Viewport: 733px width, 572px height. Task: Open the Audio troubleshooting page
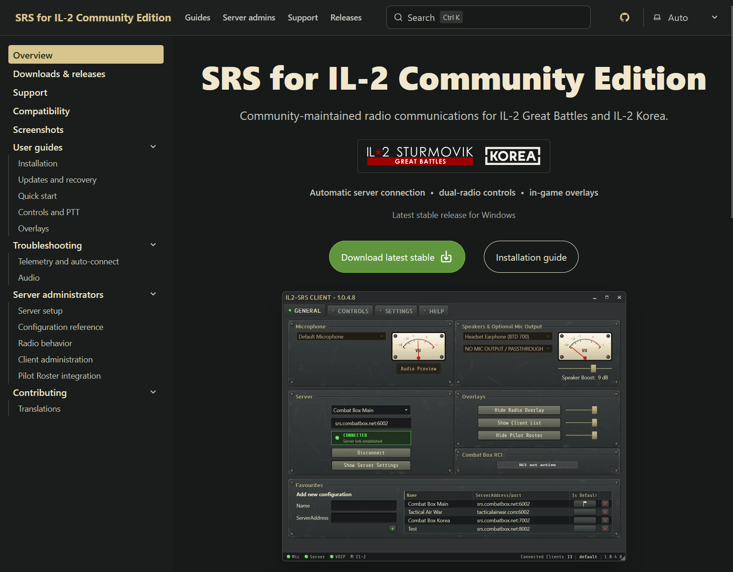(x=29, y=278)
